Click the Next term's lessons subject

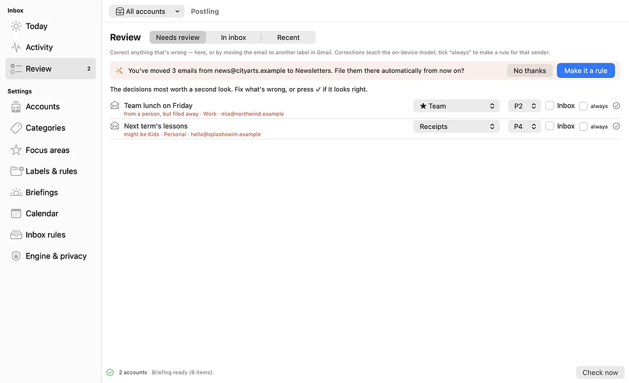coord(155,126)
